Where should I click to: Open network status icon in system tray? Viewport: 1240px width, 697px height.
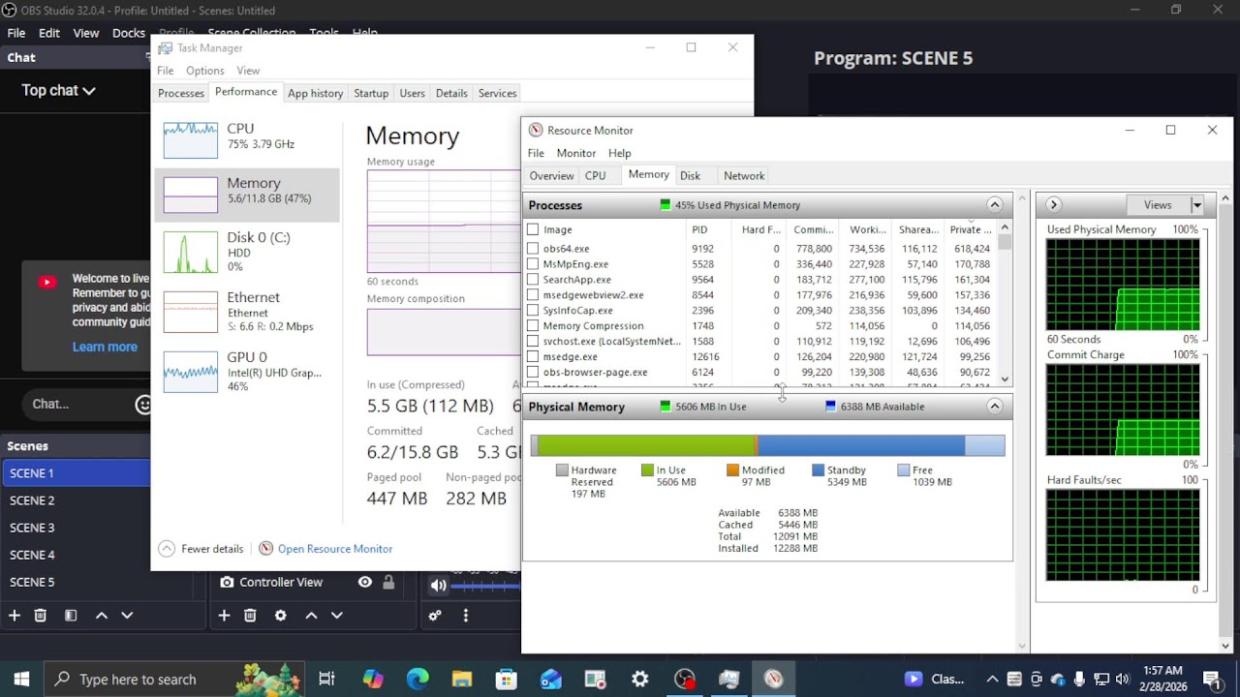(1101, 680)
